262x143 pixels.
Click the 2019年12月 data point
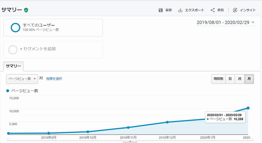(x=167, y=122)
